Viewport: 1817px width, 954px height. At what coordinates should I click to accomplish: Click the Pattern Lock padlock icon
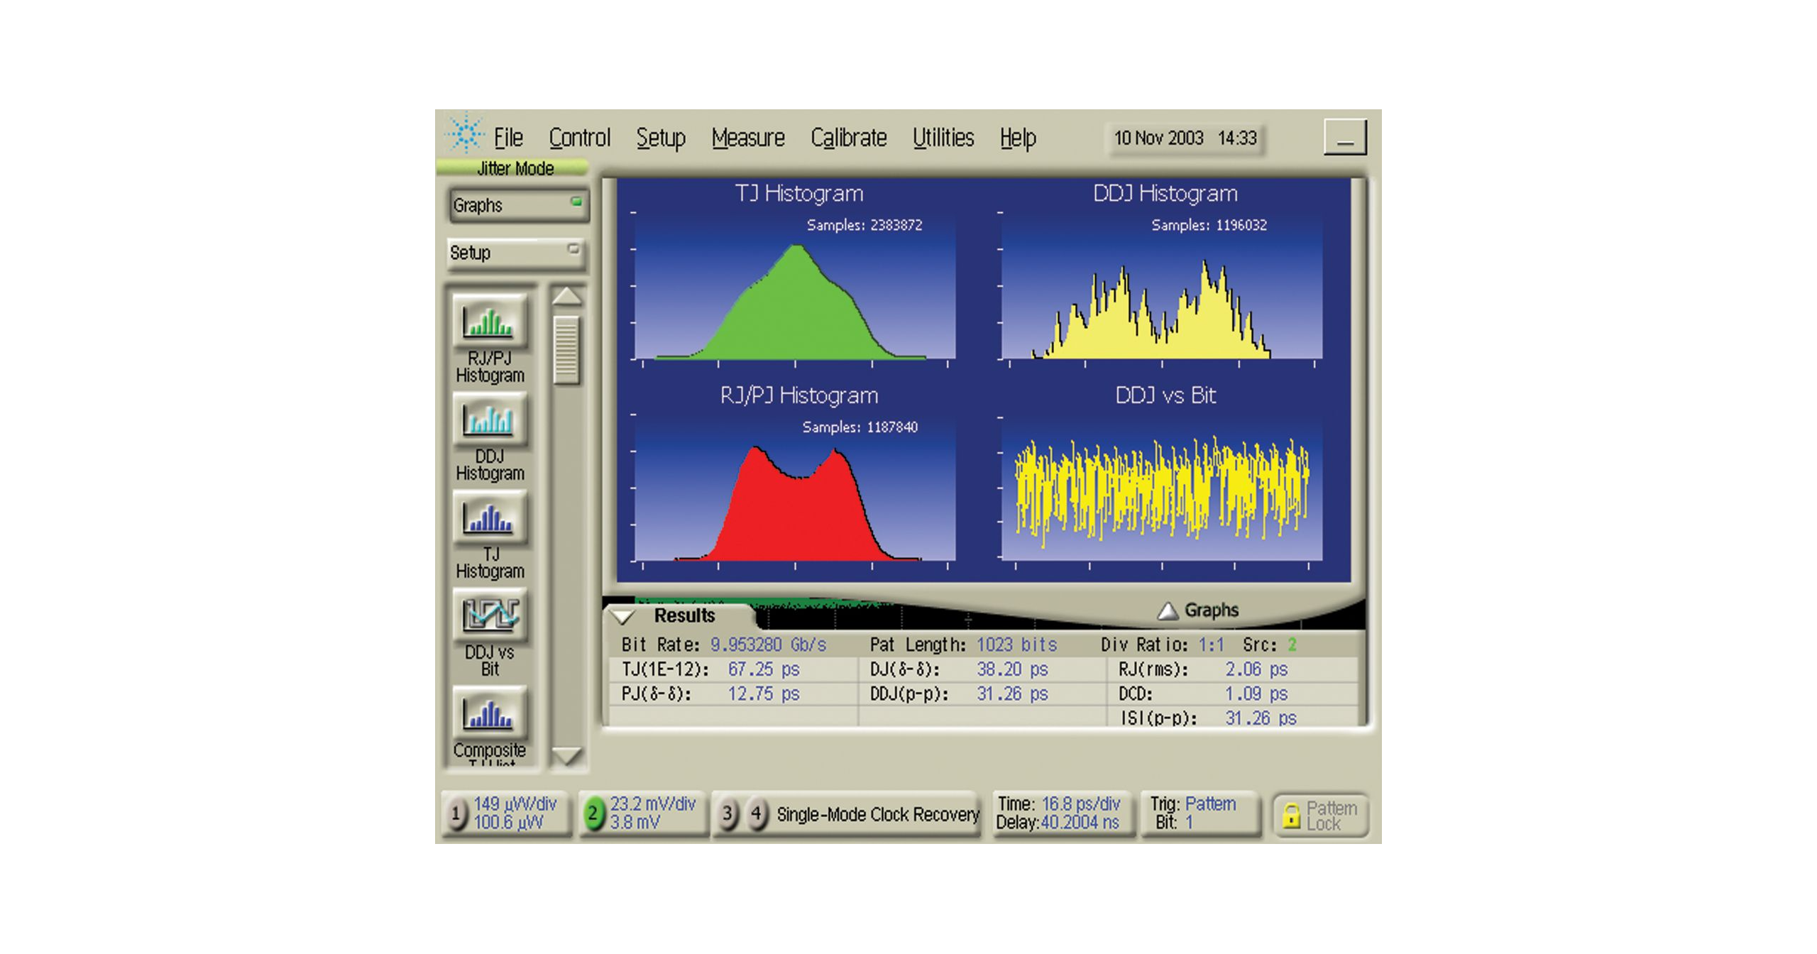[1291, 816]
